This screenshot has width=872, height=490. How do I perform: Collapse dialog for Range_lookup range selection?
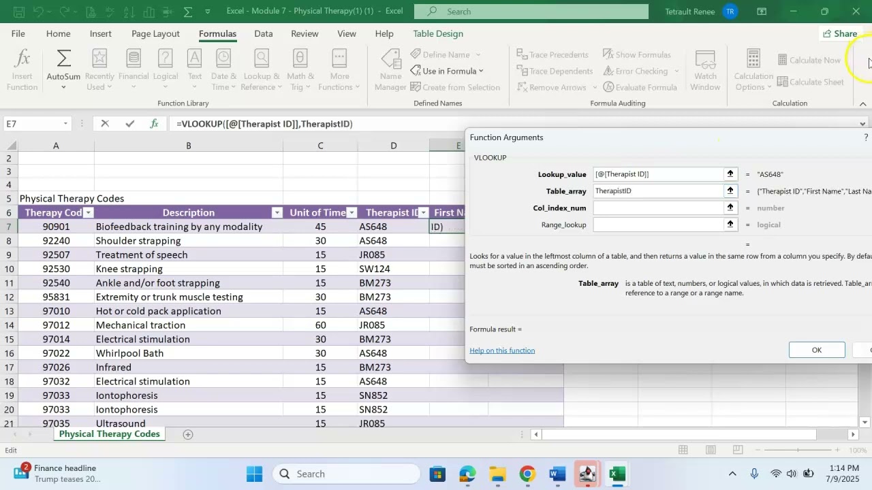[730, 225]
